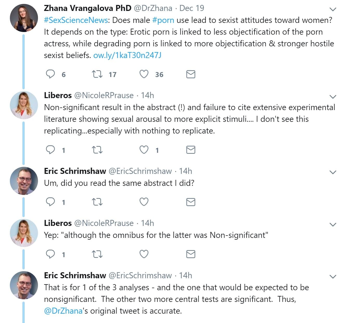Like Eric's "same abstract" tweet

click(x=144, y=202)
